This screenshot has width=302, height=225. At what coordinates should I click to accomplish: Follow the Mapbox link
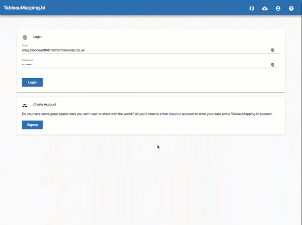175,114
